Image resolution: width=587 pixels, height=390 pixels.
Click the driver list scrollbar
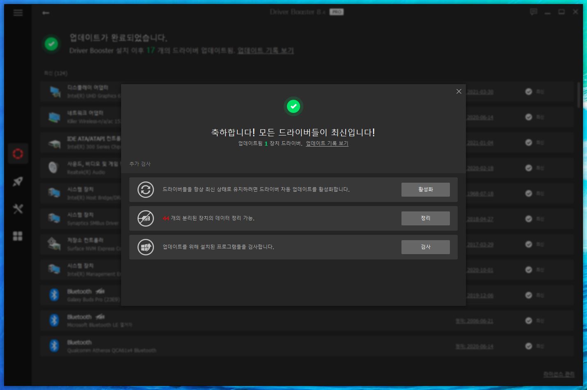(x=579, y=95)
